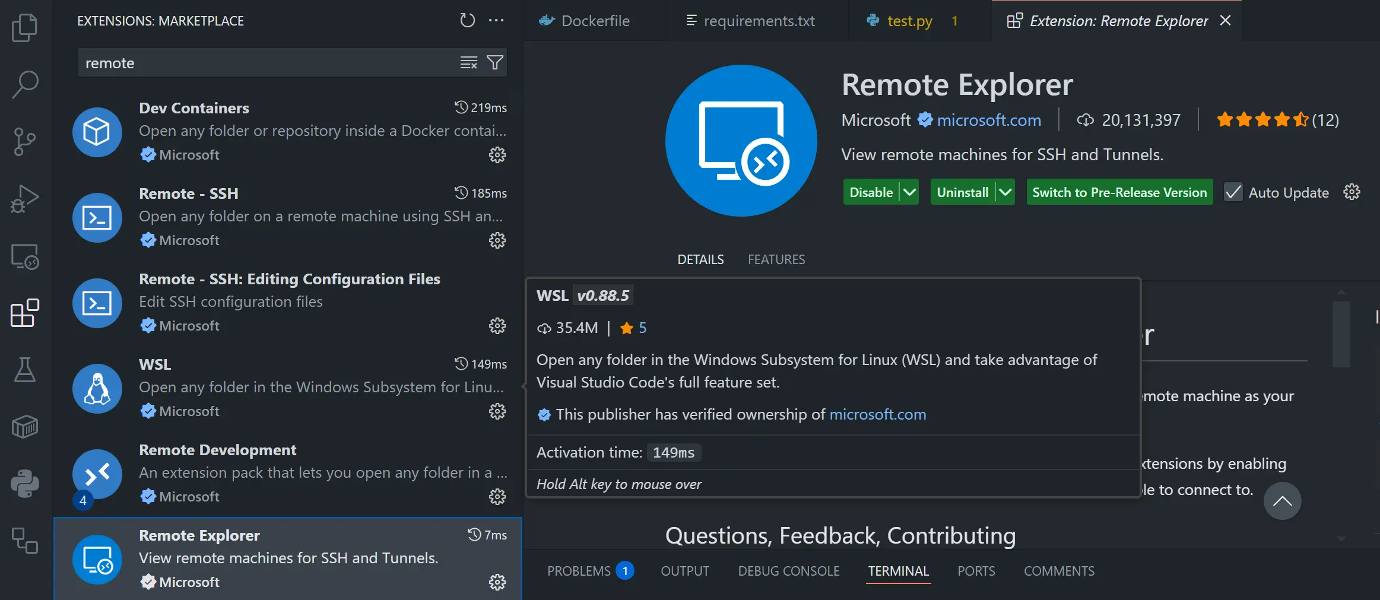Open the Explorer view in activity bar

(x=25, y=27)
